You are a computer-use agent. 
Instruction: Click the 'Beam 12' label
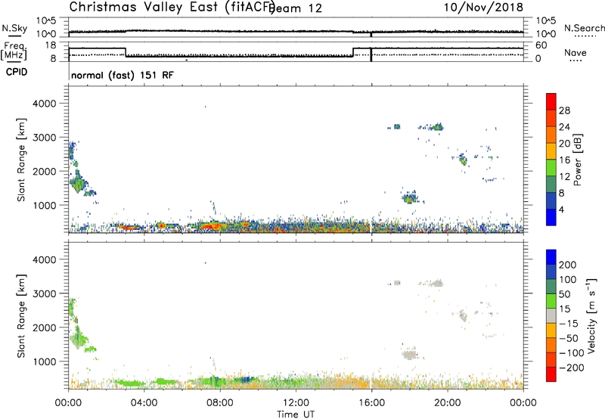point(296,8)
